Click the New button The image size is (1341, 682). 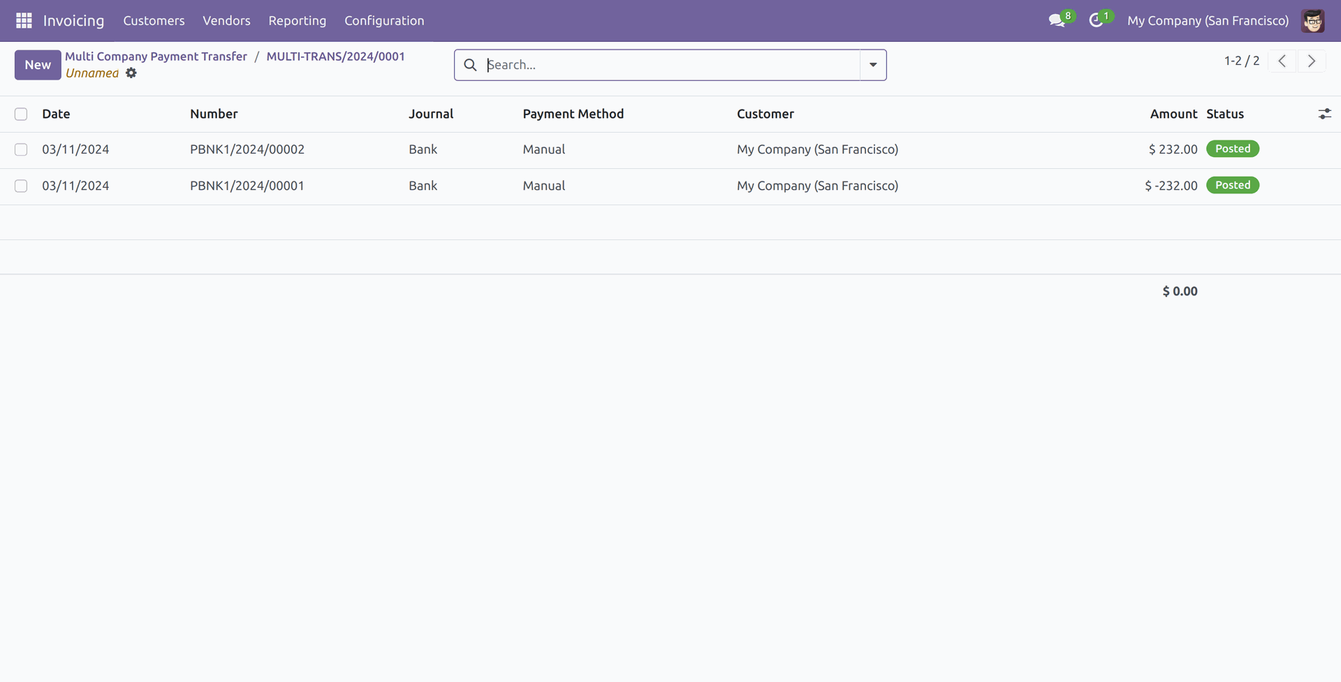click(x=38, y=65)
